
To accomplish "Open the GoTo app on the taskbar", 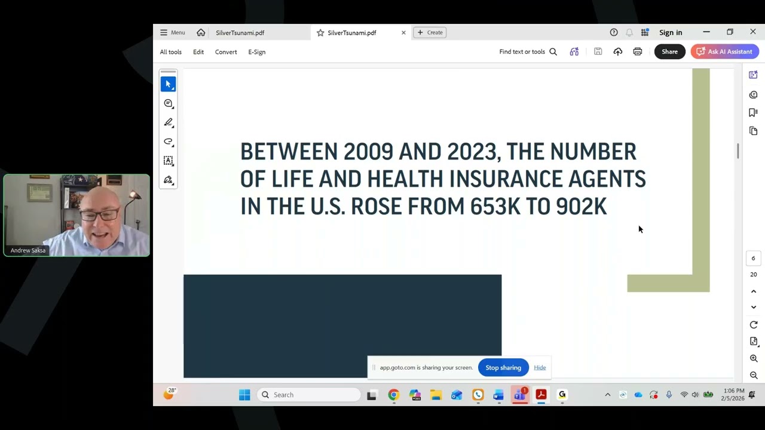I will pos(562,395).
